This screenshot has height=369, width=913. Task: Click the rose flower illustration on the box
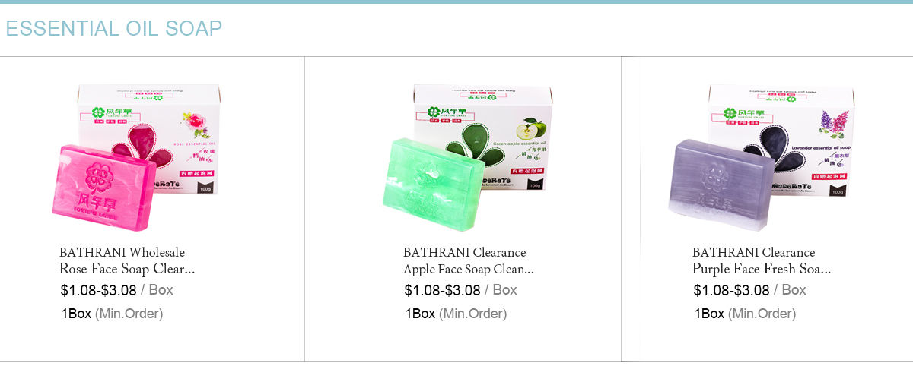click(193, 123)
